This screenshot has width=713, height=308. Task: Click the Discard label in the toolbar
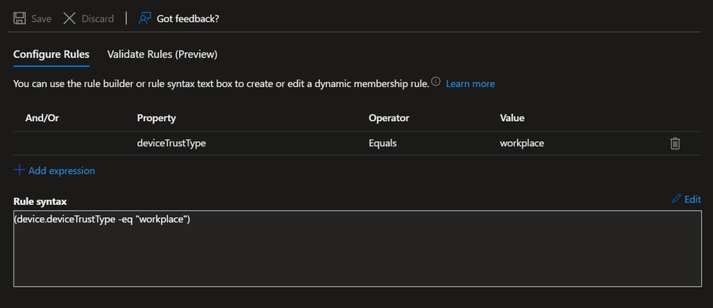point(98,19)
